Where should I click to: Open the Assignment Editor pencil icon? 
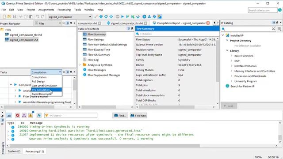point(96,17)
